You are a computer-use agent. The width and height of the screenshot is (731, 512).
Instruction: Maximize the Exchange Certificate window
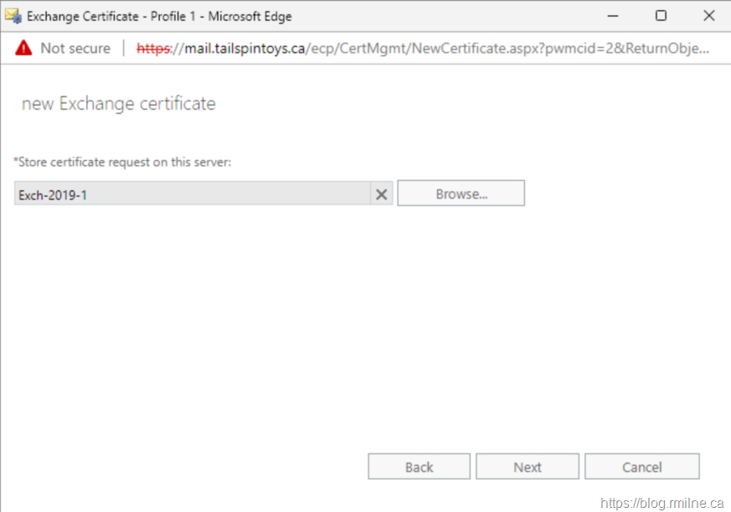tap(661, 16)
